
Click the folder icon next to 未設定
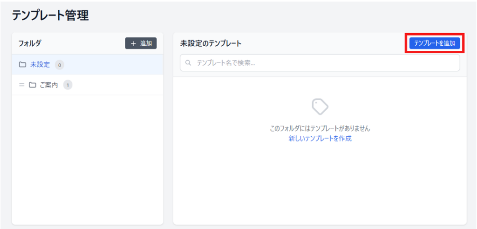[22, 65]
